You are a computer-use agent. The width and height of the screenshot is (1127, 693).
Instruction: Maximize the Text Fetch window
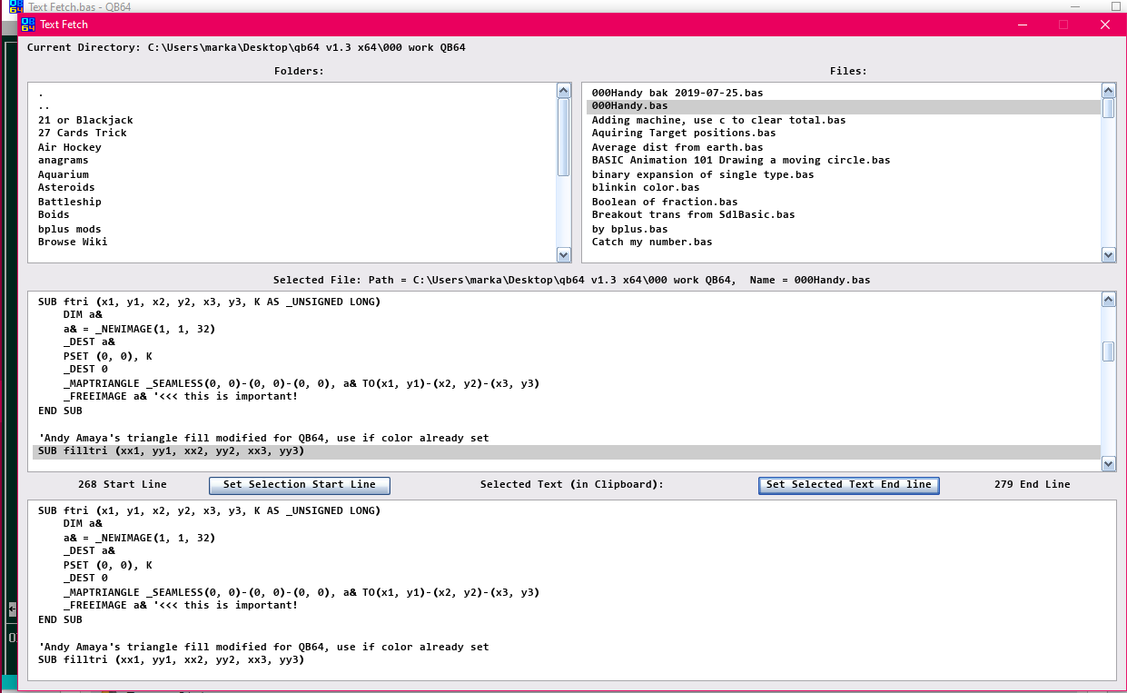coord(1063,25)
